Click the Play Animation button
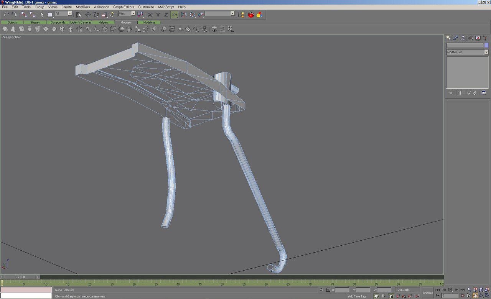Image resolution: width=491 pixels, height=299 pixels. pos(450,290)
